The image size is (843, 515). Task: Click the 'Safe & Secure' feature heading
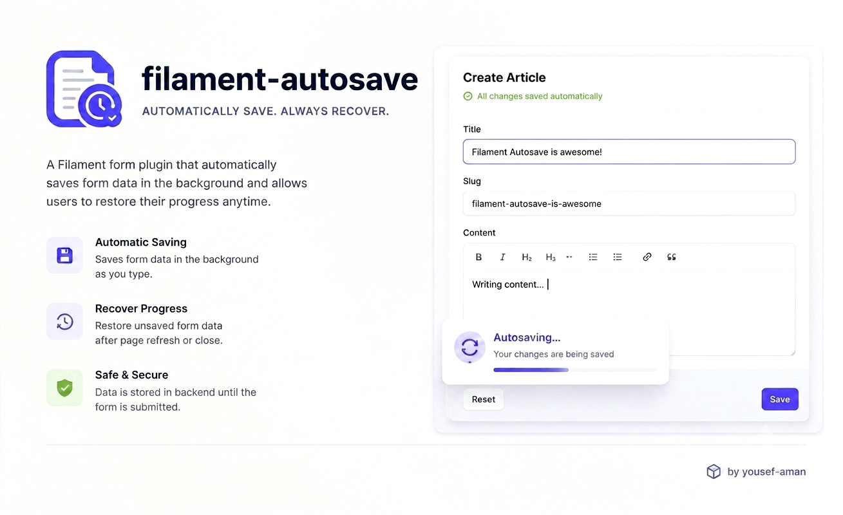131,375
